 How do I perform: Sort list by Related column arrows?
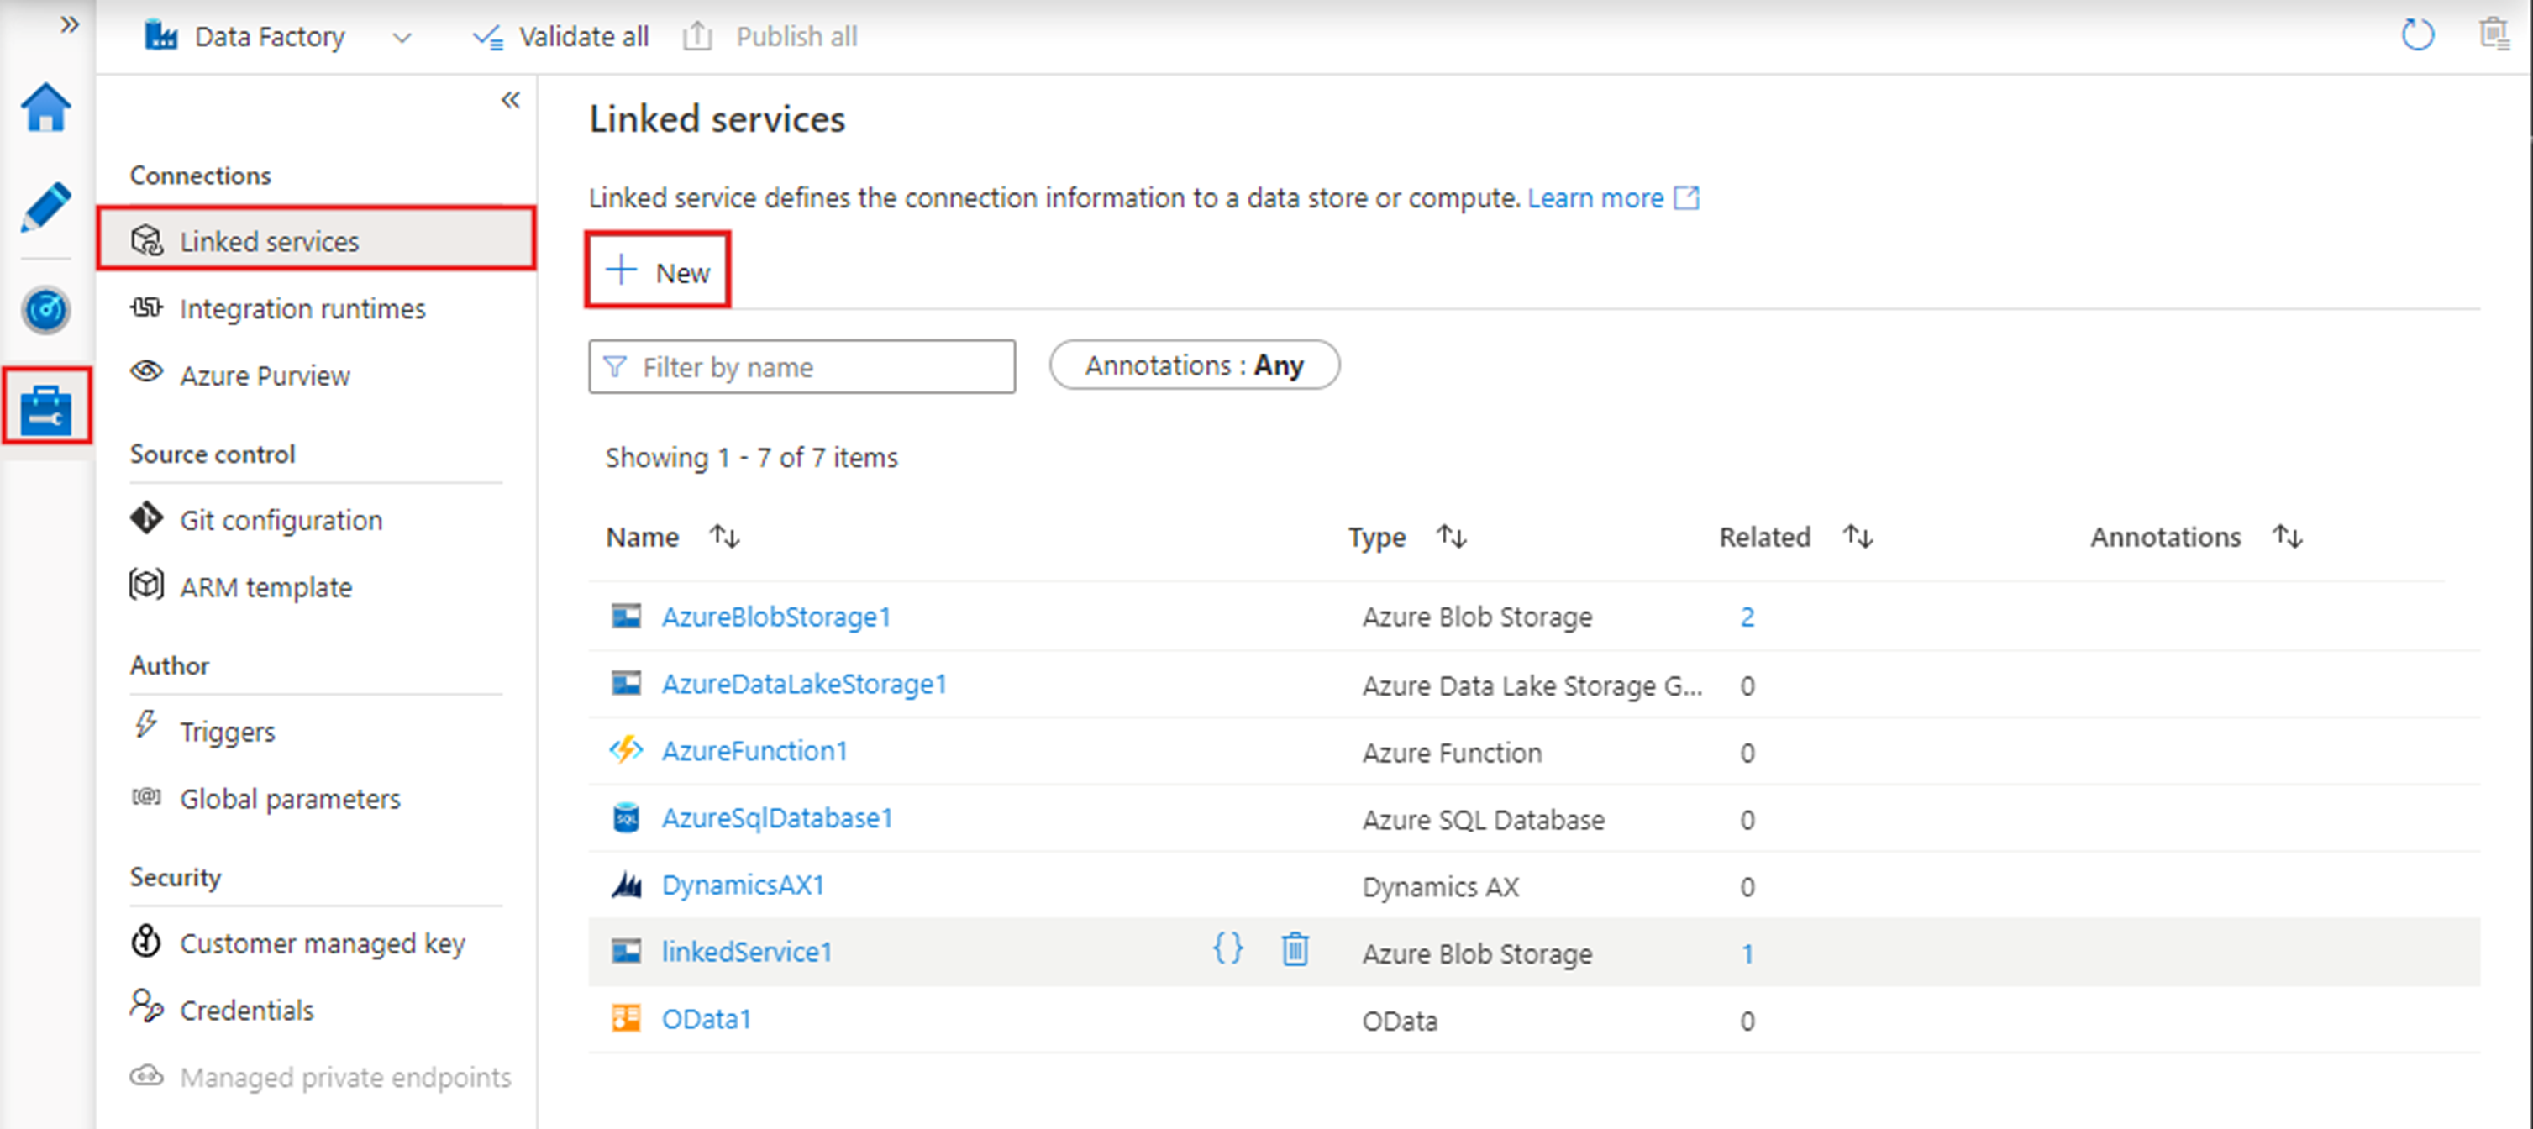coord(1858,537)
